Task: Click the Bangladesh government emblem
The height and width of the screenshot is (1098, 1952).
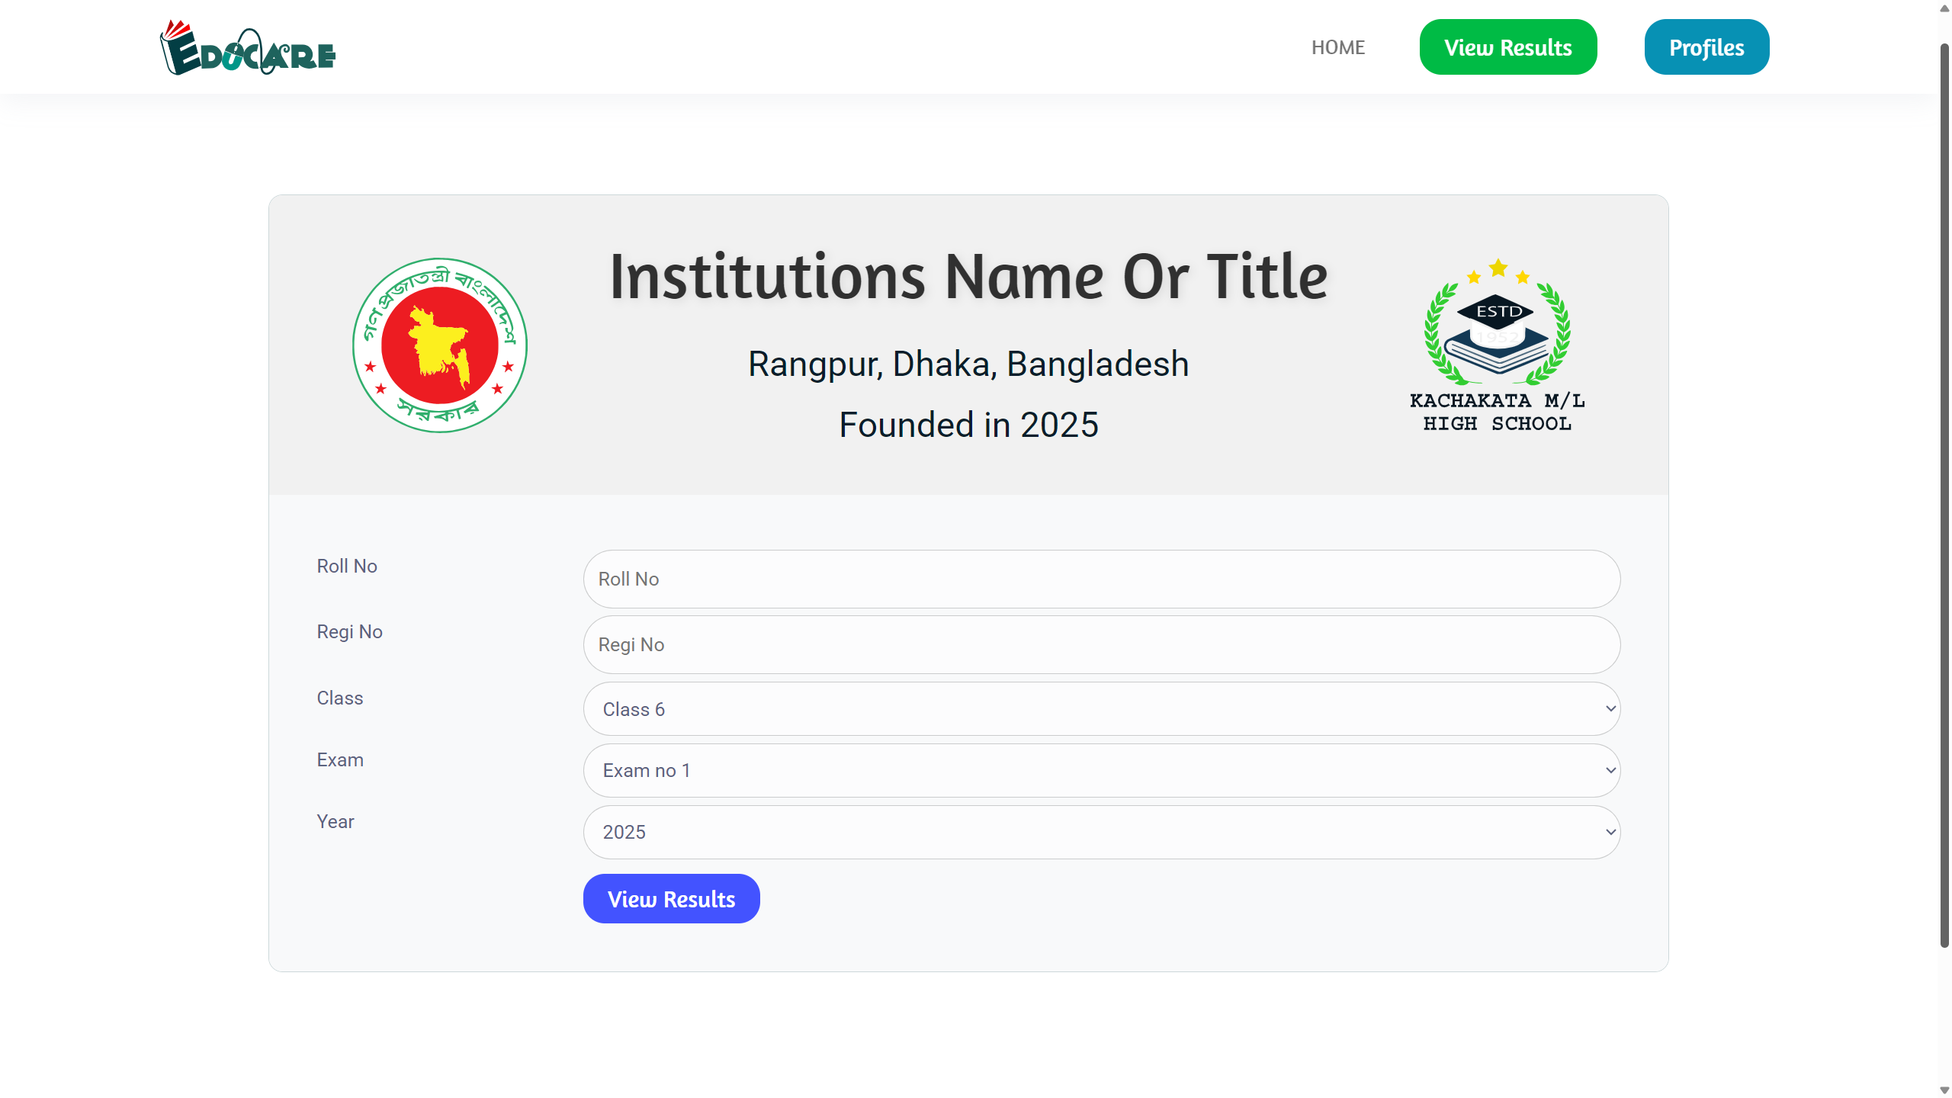Action: pyautogui.click(x=440, y=345)
